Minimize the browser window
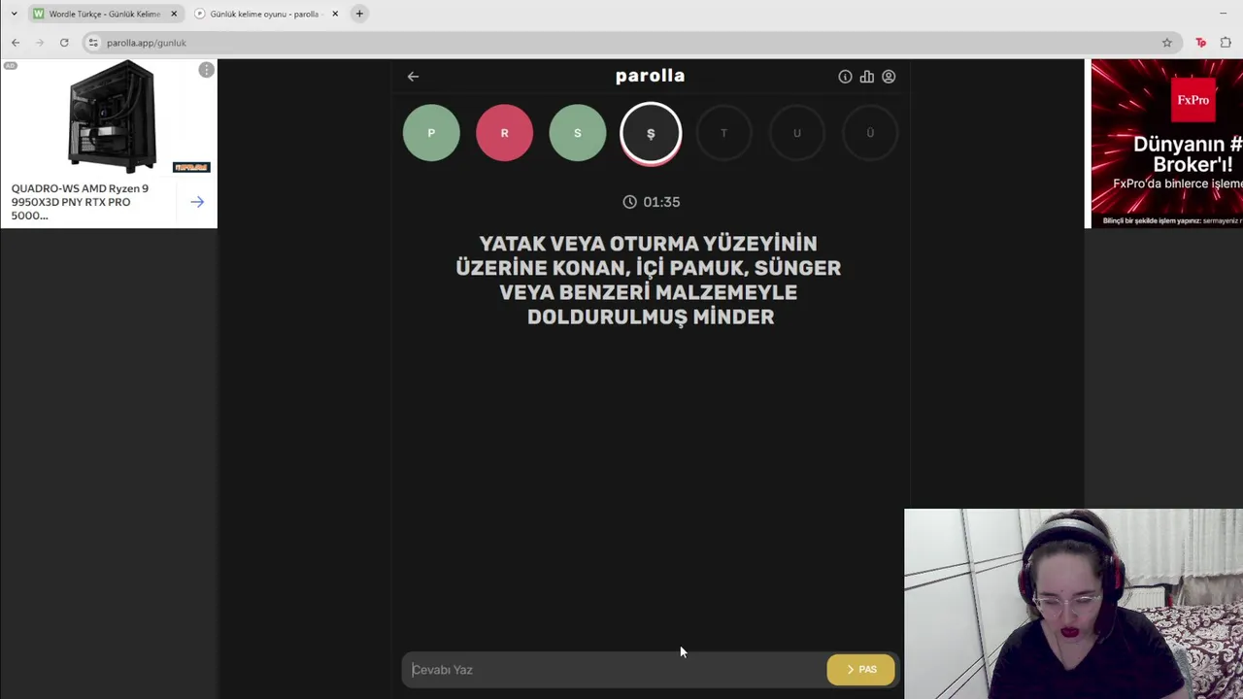Viewport: 1243px width, 699px height. [1223, 14]
